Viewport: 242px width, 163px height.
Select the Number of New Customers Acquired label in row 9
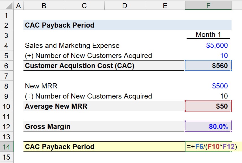click(88, 96)
